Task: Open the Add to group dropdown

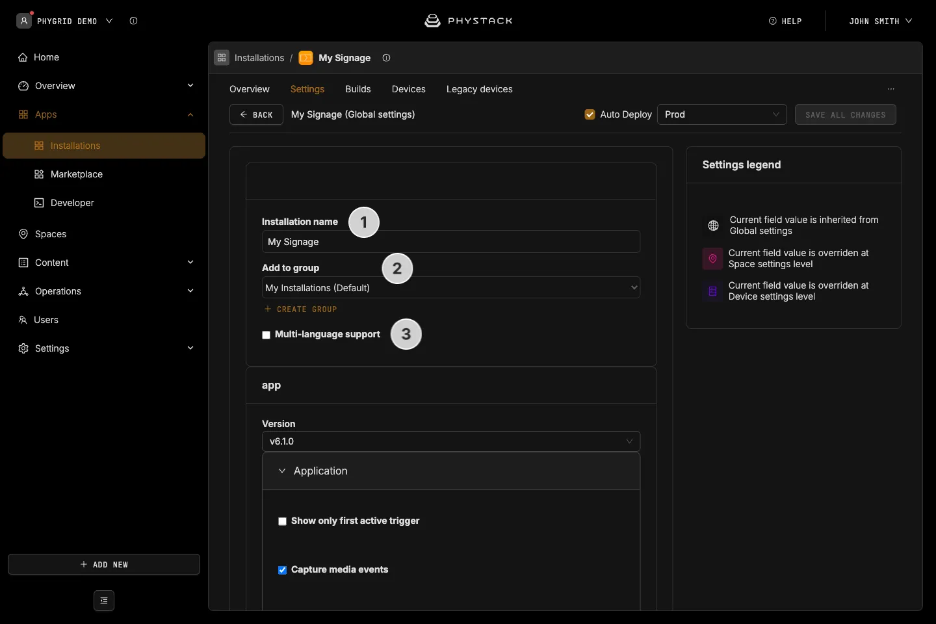Action: (x=451, y=288)
